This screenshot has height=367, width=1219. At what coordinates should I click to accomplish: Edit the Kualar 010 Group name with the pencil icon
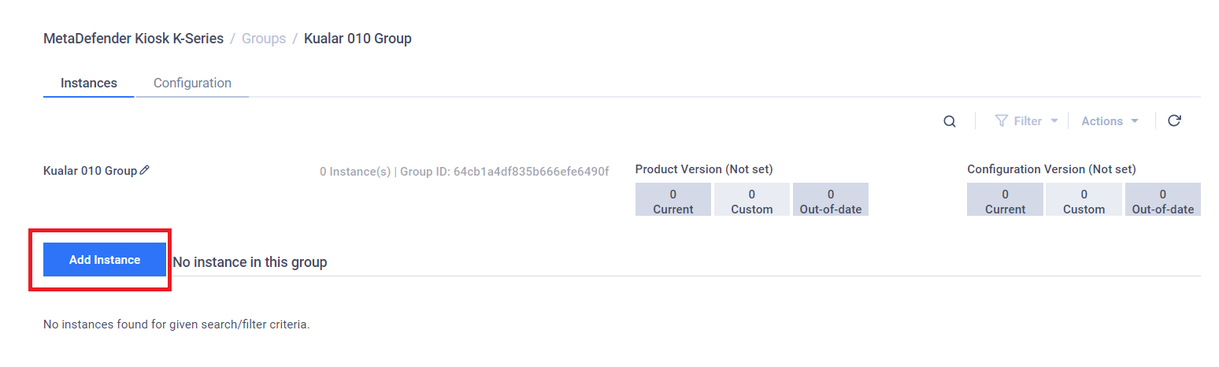click(144, 170)
